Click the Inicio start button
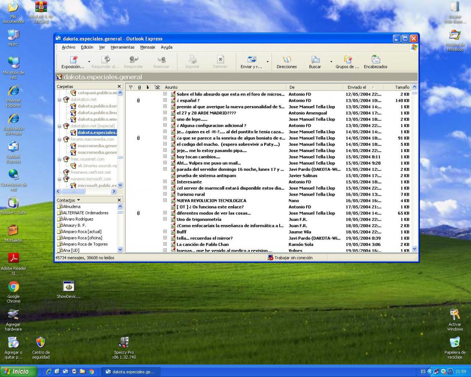The height and width of the screenshot is (377, 471). (x=17, y=371)
